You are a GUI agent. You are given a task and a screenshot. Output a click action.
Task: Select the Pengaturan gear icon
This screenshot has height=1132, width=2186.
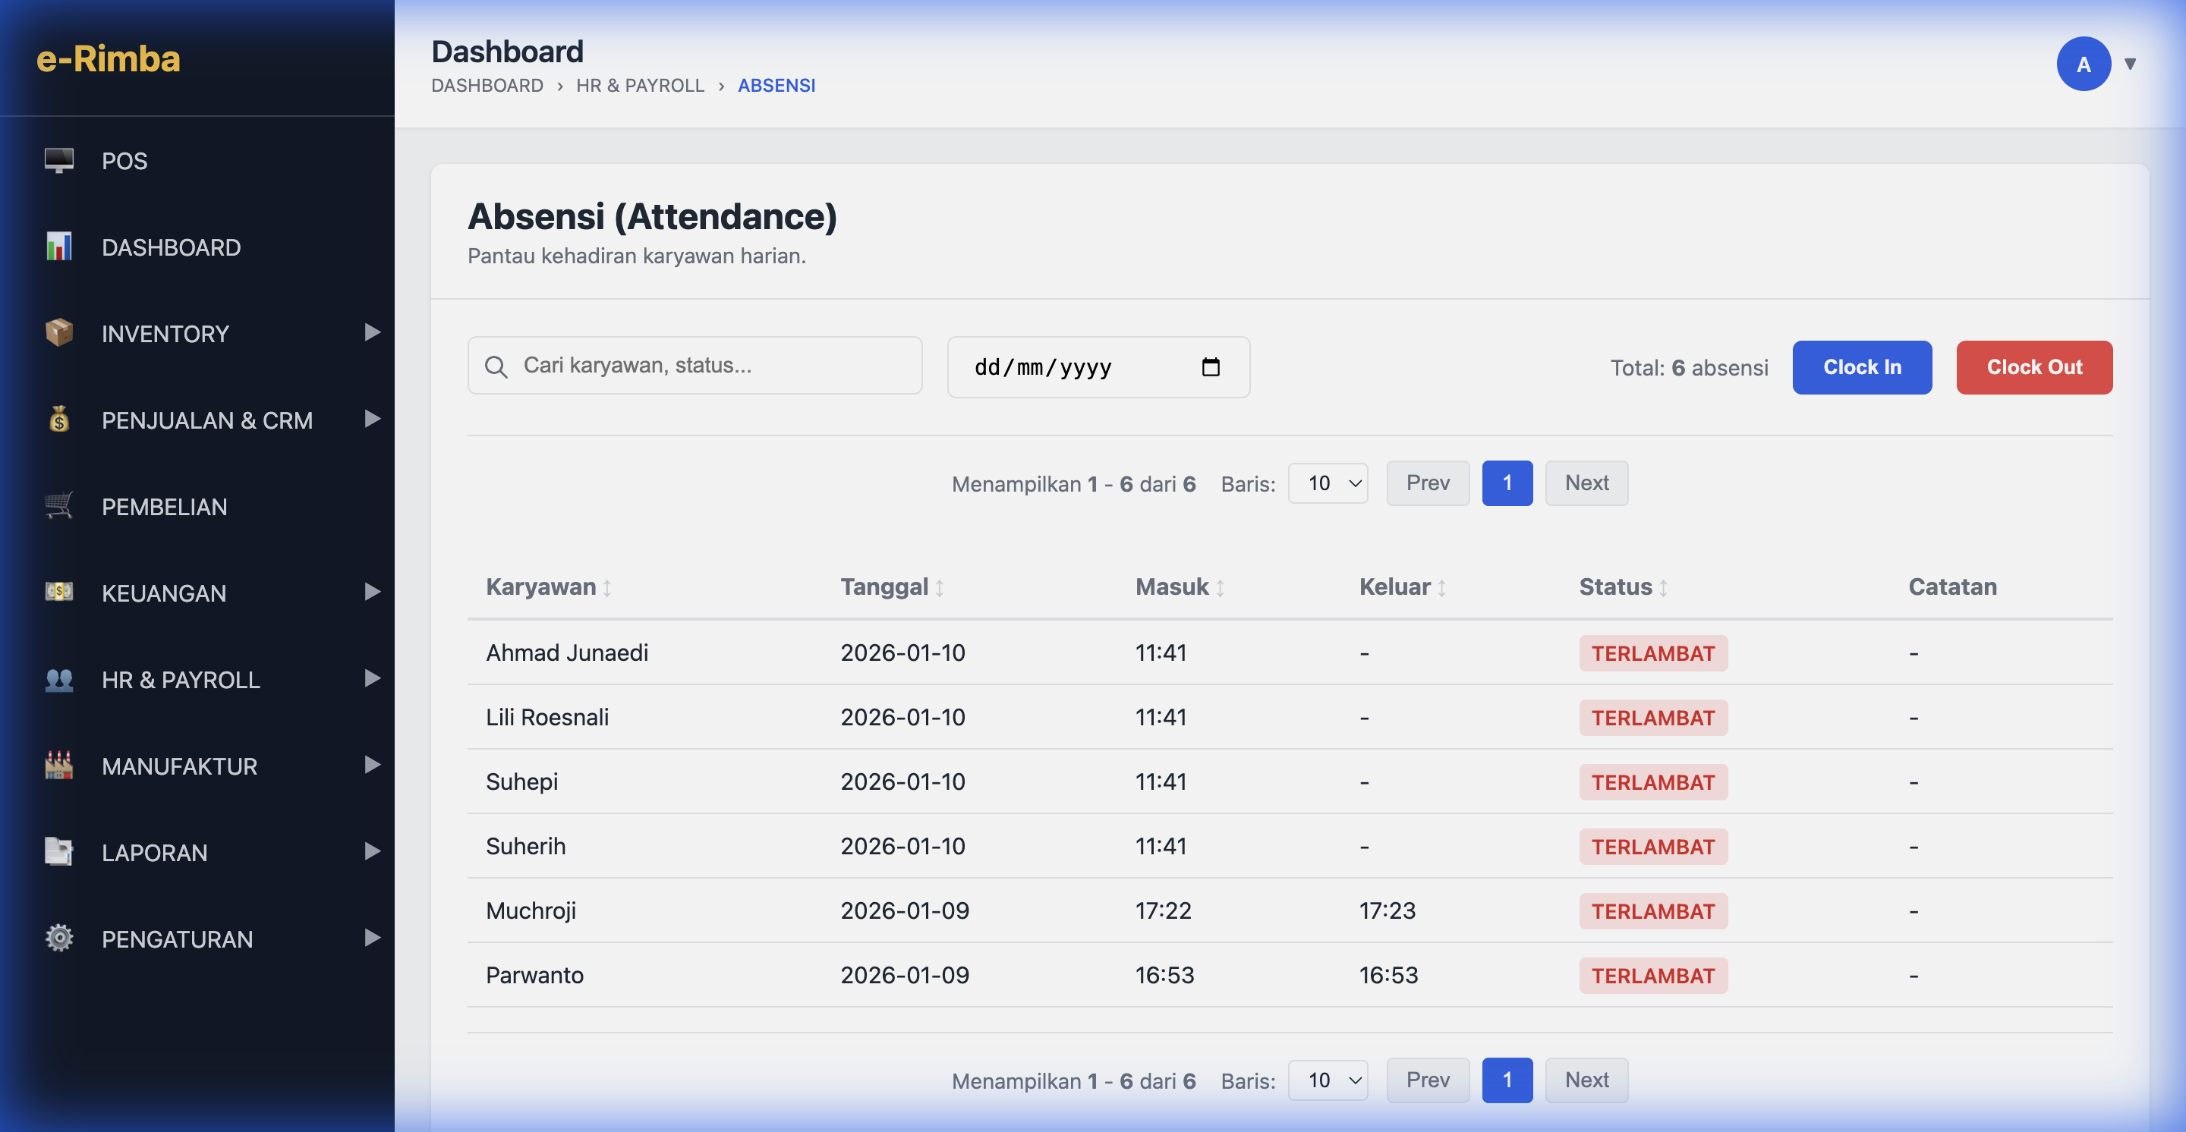pos(58,938)
